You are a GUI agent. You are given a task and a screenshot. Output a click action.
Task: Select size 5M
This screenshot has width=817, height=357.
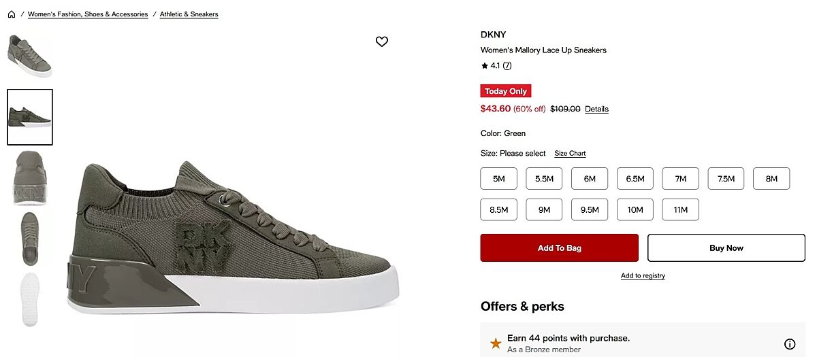tap(499, 179)
